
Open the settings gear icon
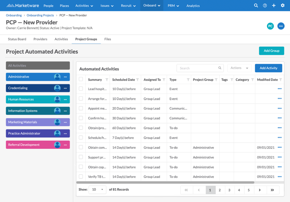282,5
